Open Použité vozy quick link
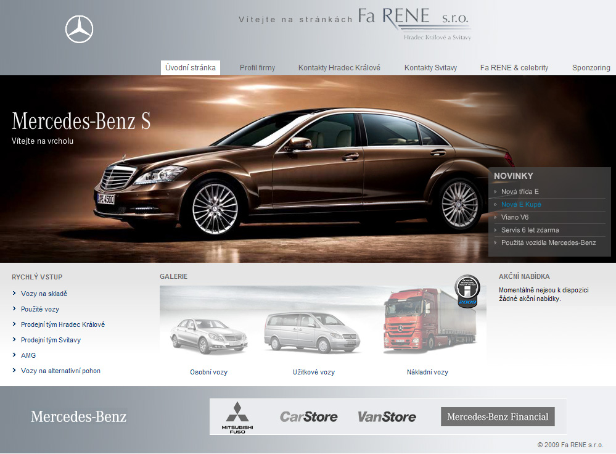Image resolution: width=616 pixels, height=454 pixels. [40, 309]
